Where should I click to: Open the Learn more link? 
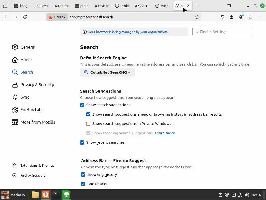coord(165,133)
